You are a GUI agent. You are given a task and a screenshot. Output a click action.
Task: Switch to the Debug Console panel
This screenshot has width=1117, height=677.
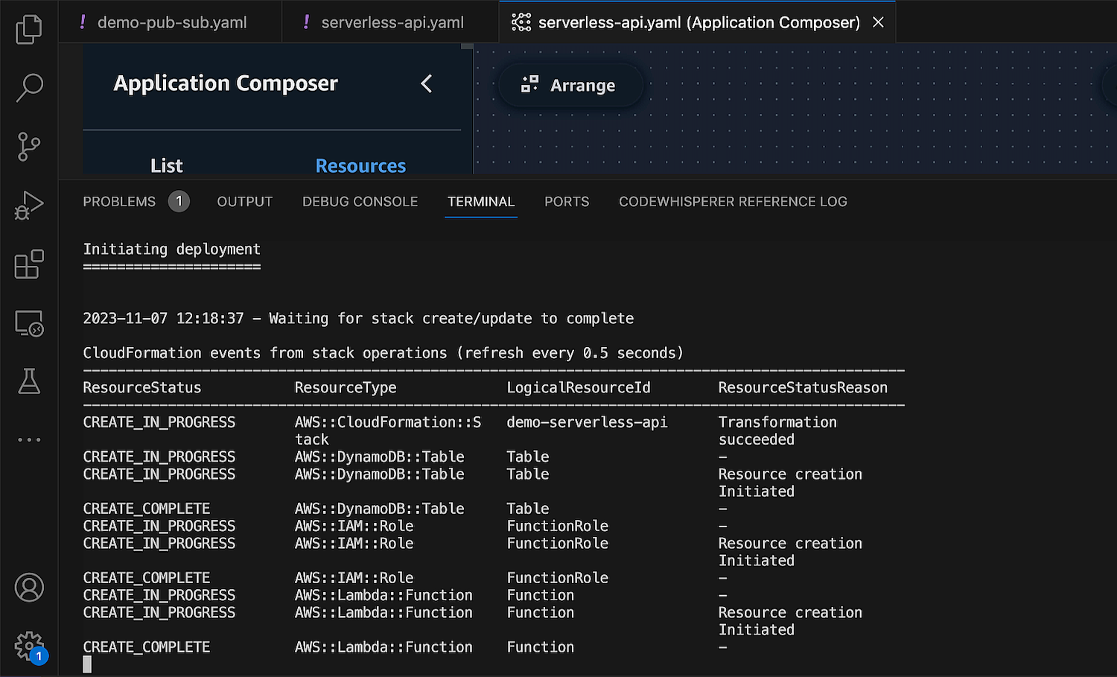pos(360,202)
